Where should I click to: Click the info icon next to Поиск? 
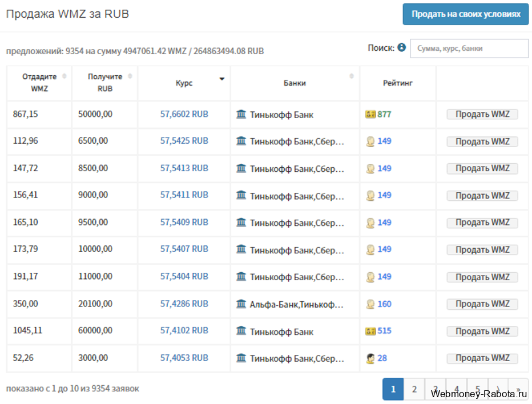pos(401,47)
